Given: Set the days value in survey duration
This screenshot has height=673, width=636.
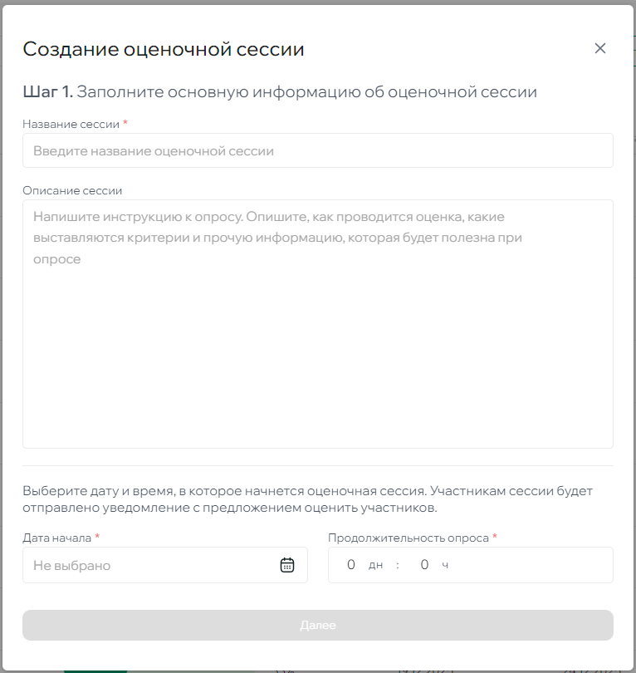Looking at the screenshot, I should click(351, 565).
